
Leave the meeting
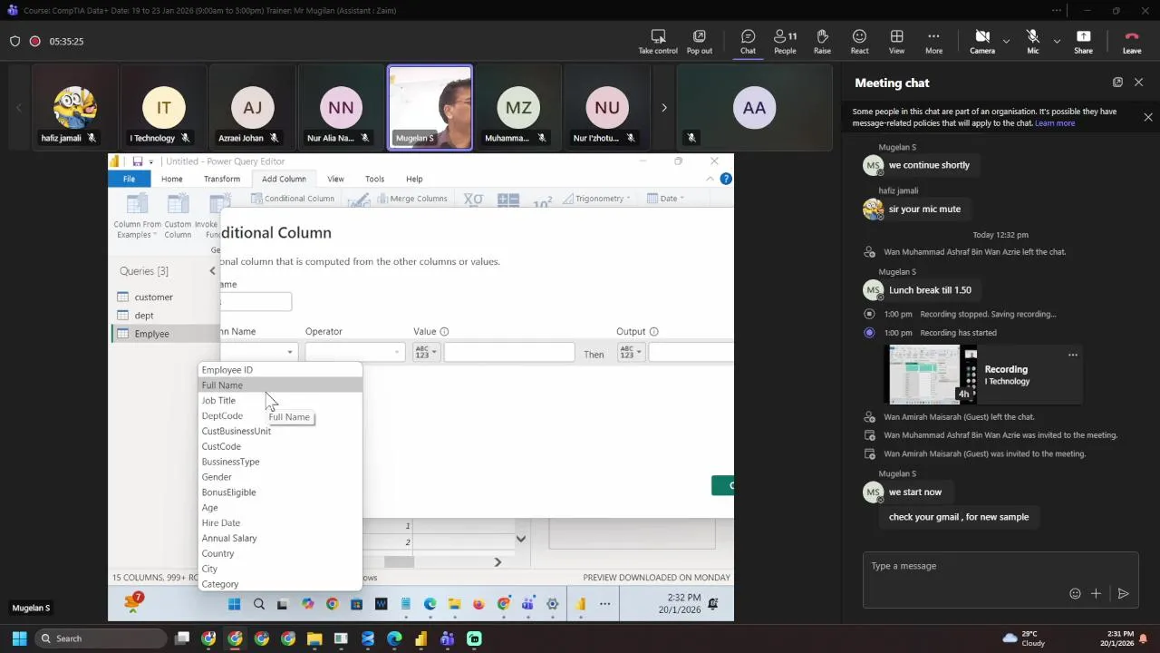coord(1132,42)
